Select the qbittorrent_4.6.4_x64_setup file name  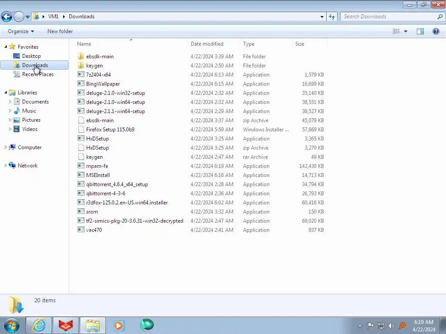[117, 184]
